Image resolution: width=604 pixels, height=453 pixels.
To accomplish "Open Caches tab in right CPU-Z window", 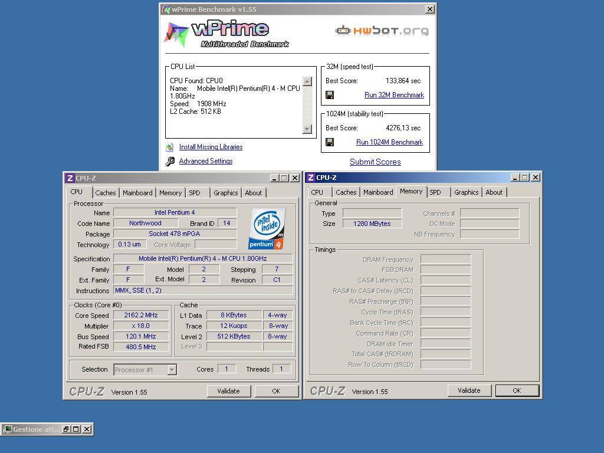I will pyautogui.click(x=346, y=192).
